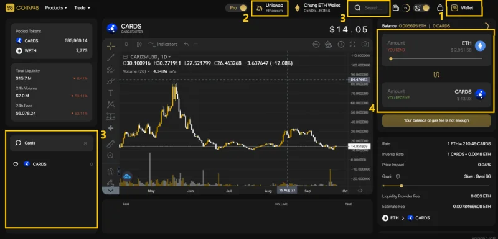Select the trend line drawing tool

(x=111, y=58)
